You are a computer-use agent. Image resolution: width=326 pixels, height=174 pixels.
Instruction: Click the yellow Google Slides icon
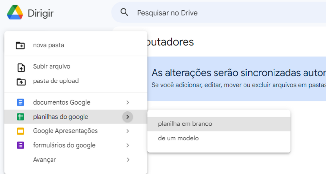point(20,131)
